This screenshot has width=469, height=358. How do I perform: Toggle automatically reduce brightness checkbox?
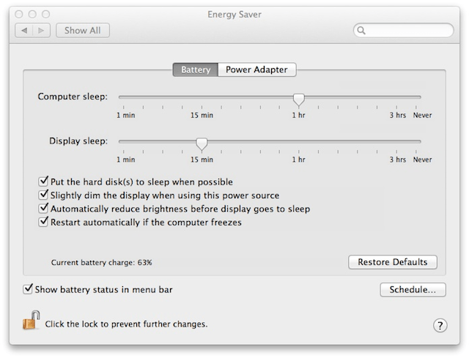point(43,209)
